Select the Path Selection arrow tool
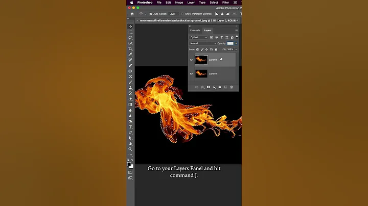 coord(130,138)
